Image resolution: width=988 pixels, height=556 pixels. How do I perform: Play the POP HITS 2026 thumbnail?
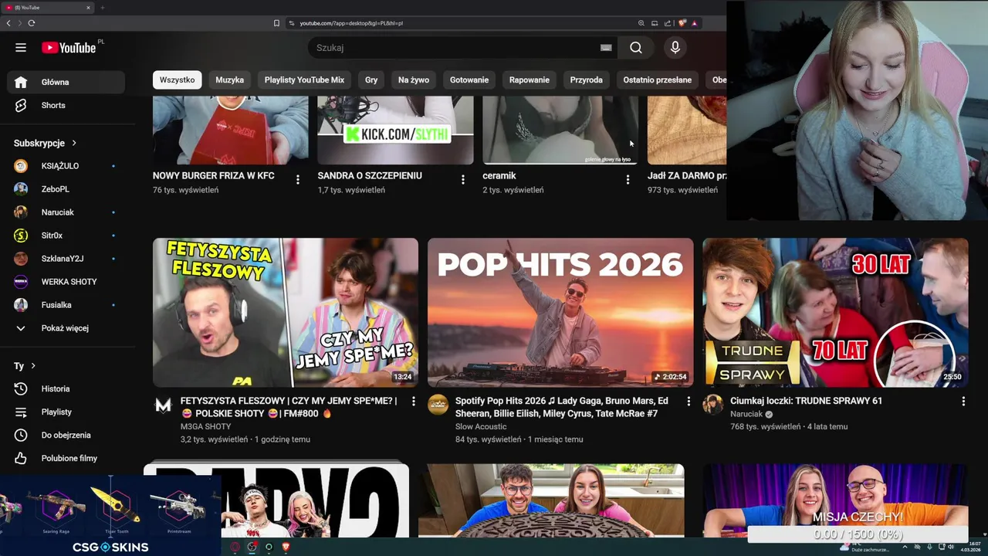point(560,312)
